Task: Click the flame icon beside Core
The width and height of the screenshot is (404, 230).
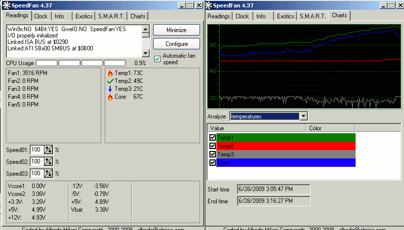Action: [x=110, y=97]
